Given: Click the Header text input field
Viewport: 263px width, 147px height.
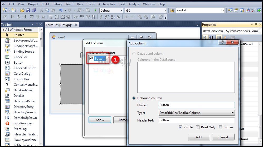Looking at the screenshot, I should pyautogui.click(x=196, y=120).
